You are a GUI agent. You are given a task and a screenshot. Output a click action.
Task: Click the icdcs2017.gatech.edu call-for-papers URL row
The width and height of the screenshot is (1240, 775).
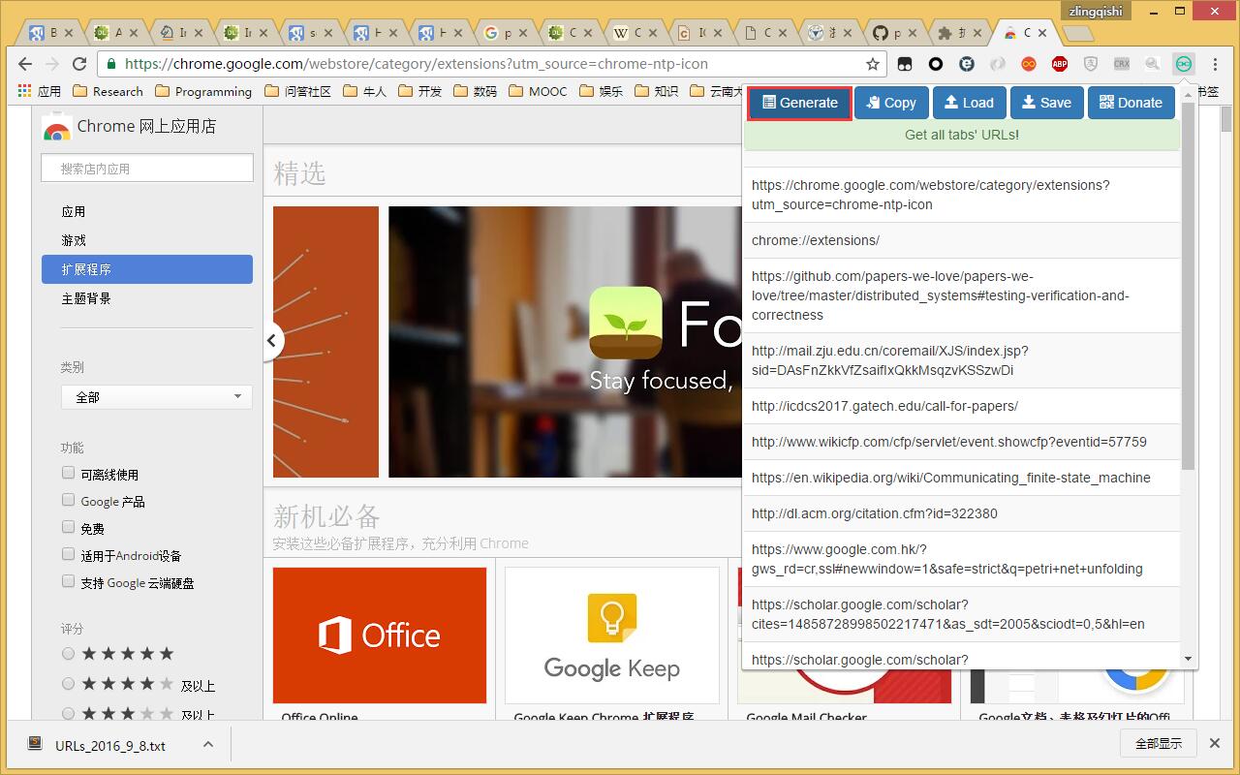[962, 406]
